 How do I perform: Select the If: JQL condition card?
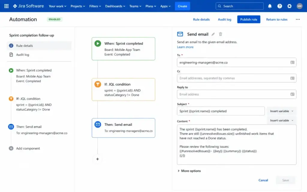point(123,90)
